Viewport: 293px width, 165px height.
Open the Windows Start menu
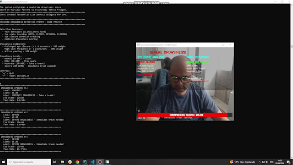pos(3,162)
